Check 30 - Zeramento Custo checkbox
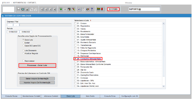The height and width of the screenshot is (99, 192). (x=75, y=72)
